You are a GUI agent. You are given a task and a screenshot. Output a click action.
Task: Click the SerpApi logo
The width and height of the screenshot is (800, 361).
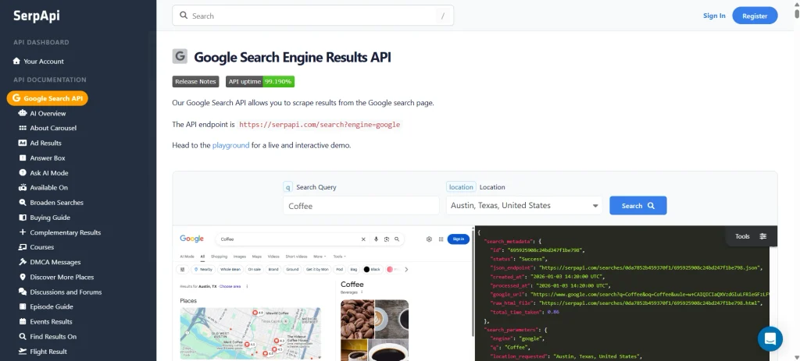(x=36, y=16)
